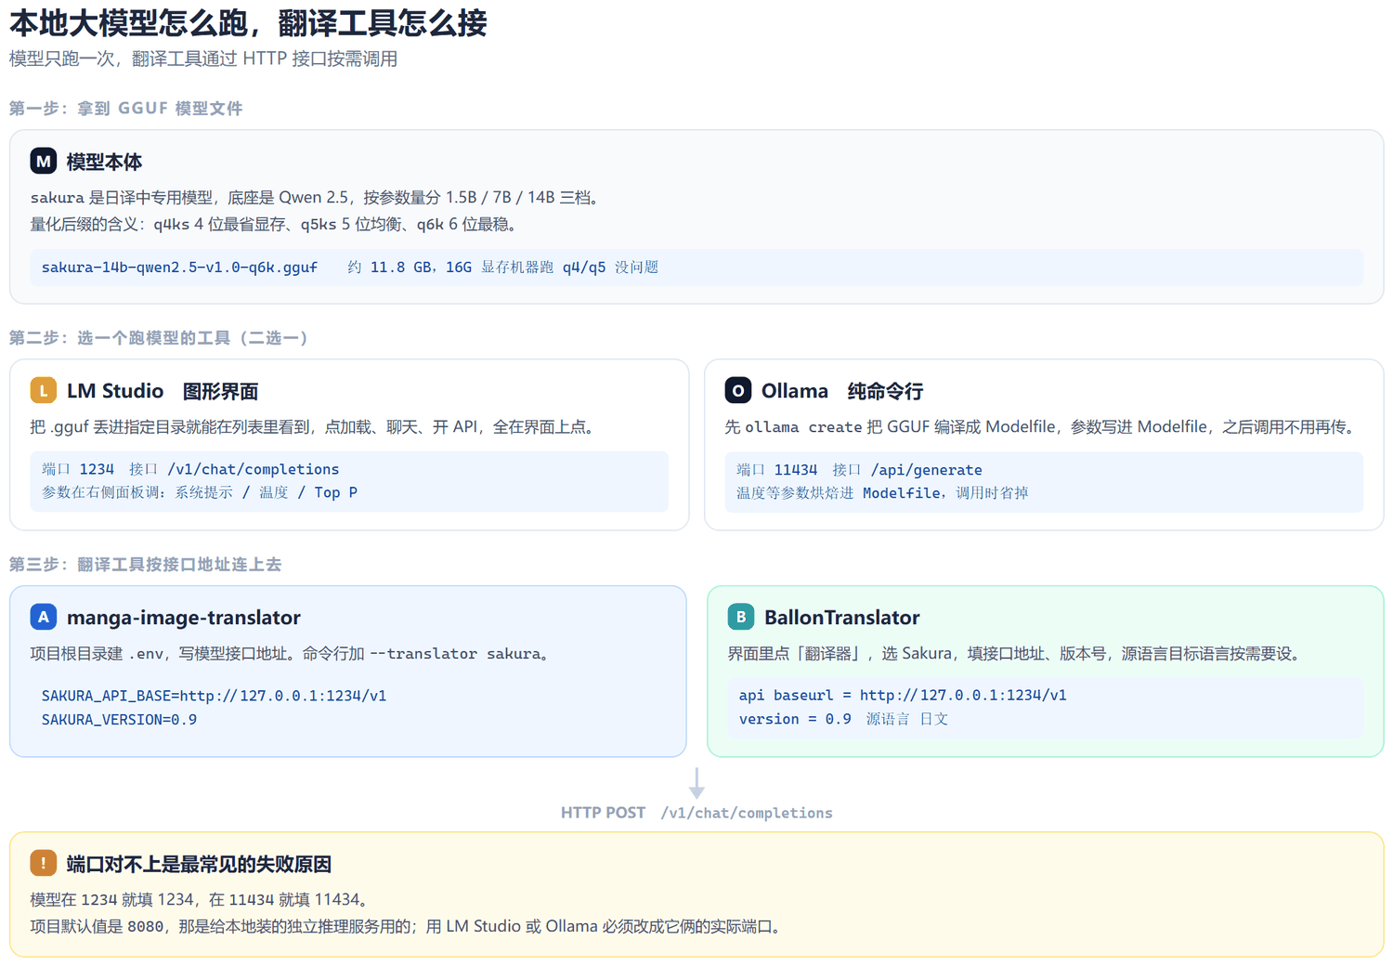Viewport: 1393px width, 966px height.
Task: Click the subtitle 模型只跑一次，翻译工具通过 HTTP 接口按需调用
Action: click(x=203, y=59)
